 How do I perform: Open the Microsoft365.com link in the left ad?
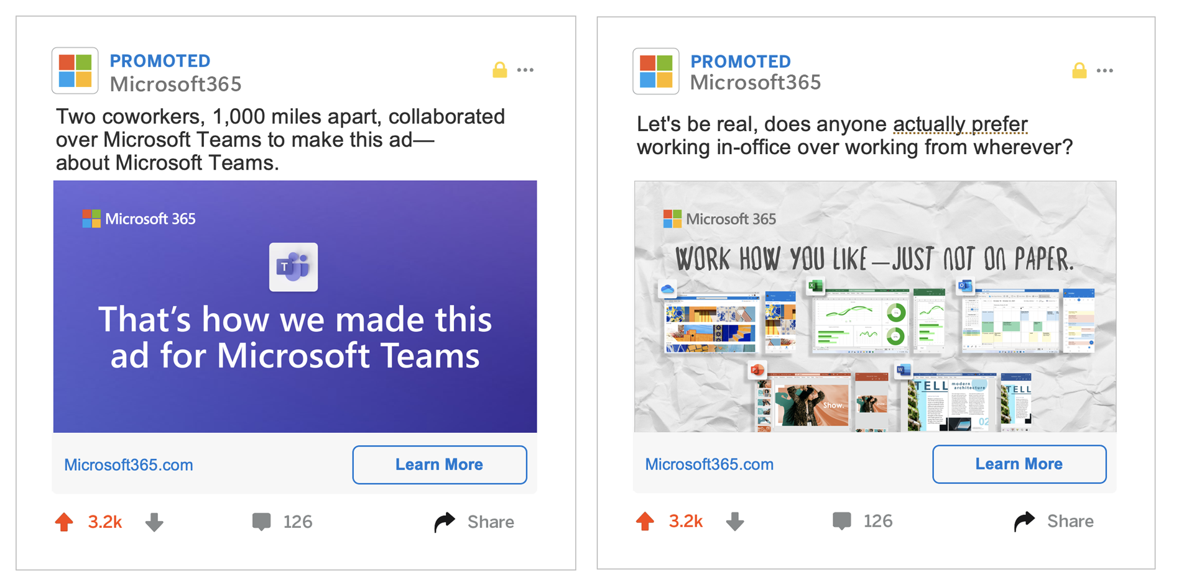[x=129, y=465]
